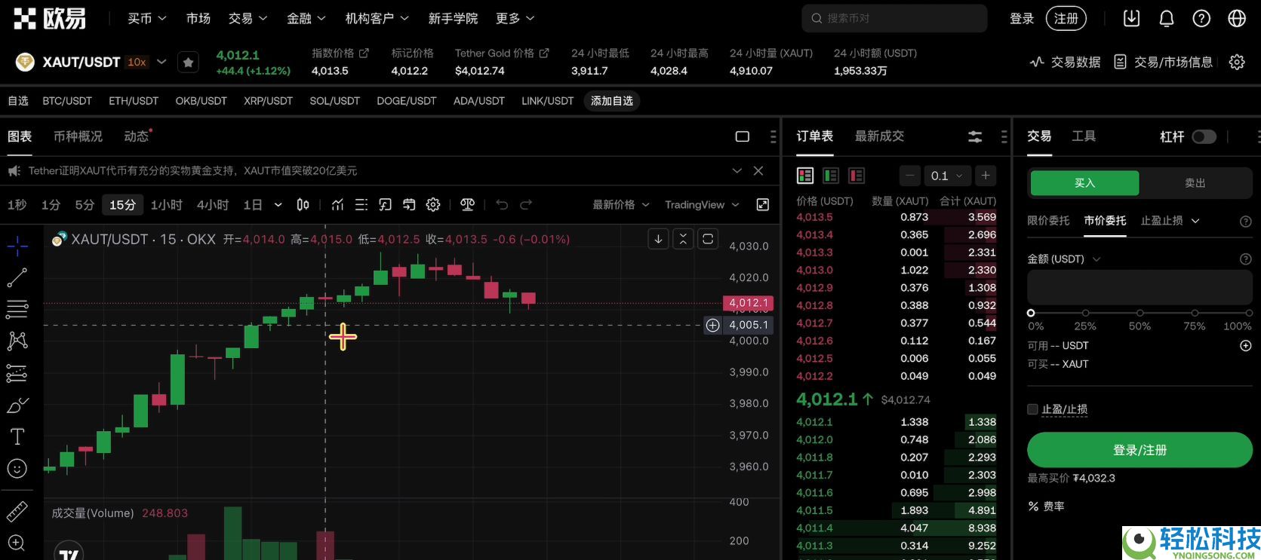Show bids-only order book view
This screenshot has width=1261, height=560.
click(831, 176)
